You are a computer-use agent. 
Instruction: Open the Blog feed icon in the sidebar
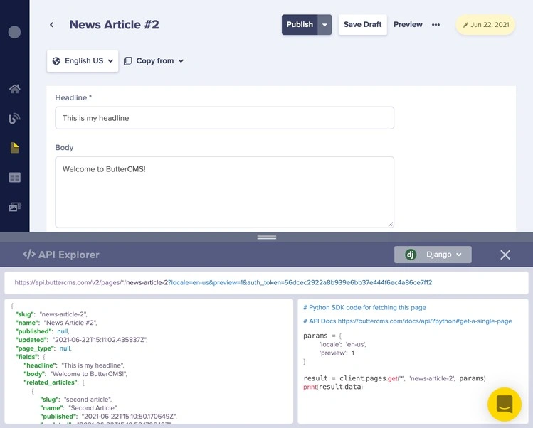14,118
